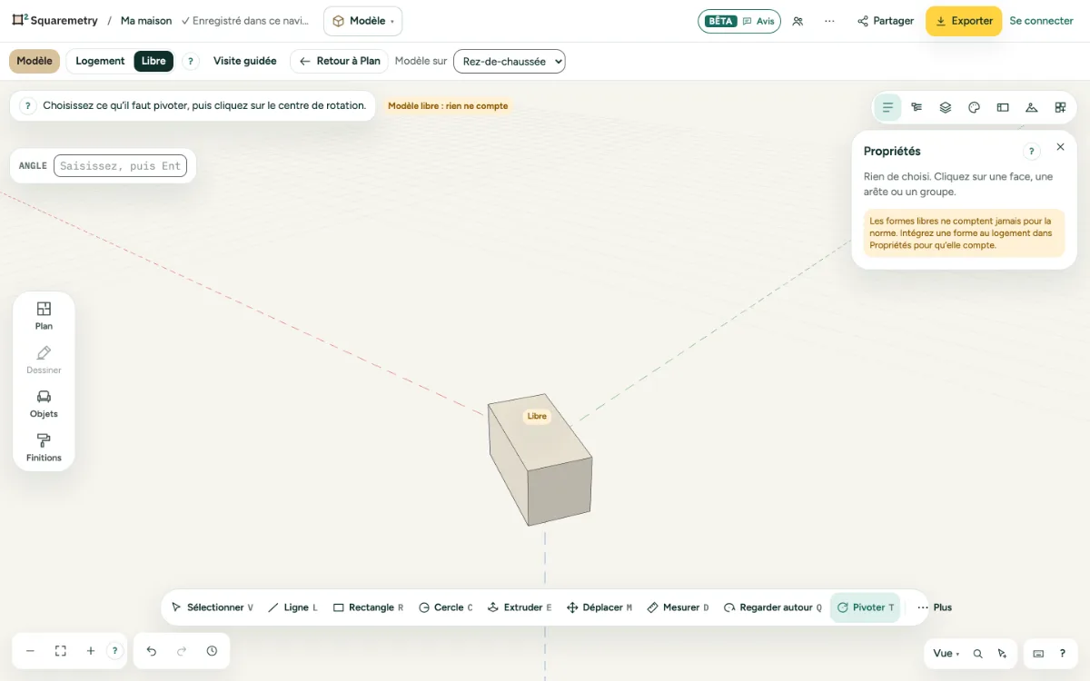This screenshot has height=681, width=1090.
Task: Open the Rez-de-chaussée floor dropdown
Action: pyautogui.click(x=510, y=61)
